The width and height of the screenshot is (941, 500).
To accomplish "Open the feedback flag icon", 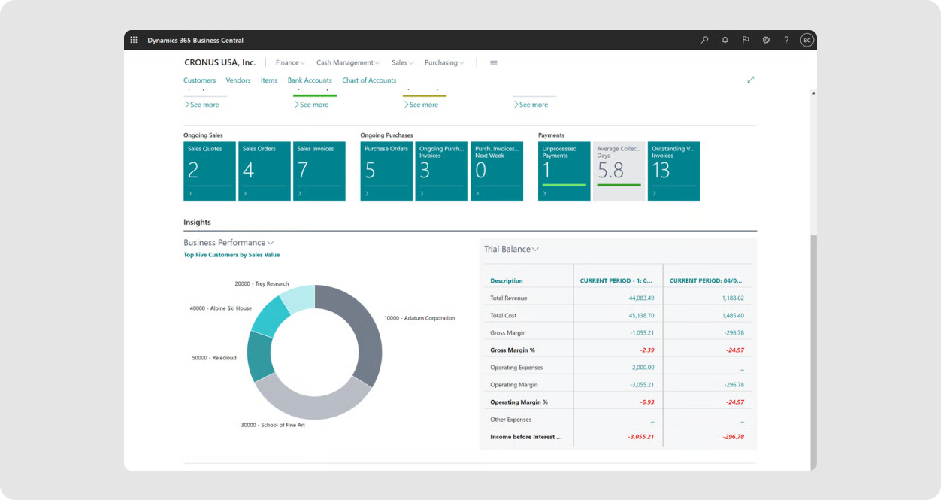I will (745, 40).
